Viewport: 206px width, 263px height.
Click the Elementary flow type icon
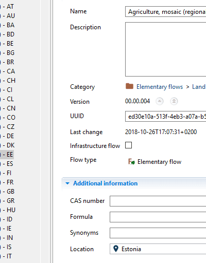click(131, 162)
